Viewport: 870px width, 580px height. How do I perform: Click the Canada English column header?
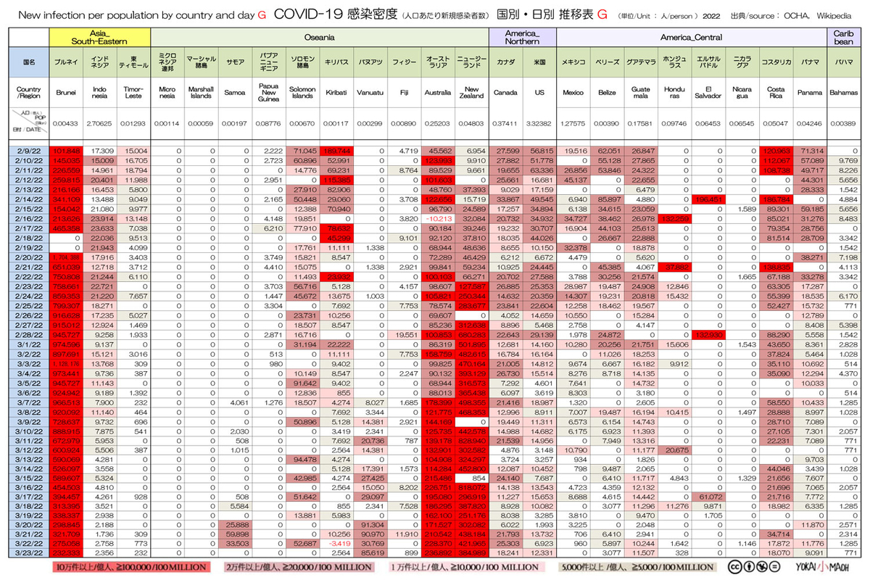(x=505, y=93)
